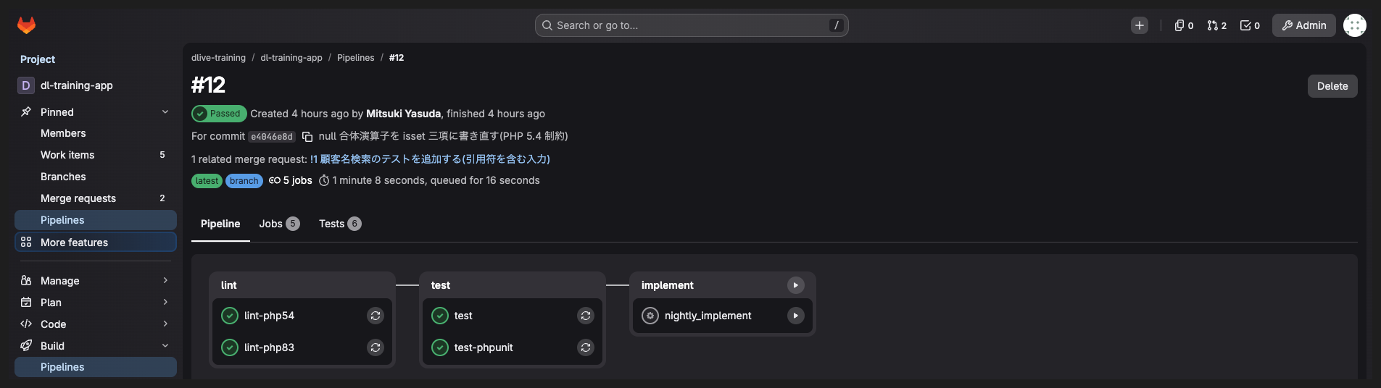This screenshot has width=1381, height=388.
Task: Retry the lint-php54 job
Action: click(376, 316)
